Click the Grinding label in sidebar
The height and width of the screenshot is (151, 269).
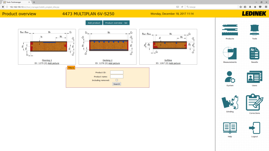tap(230, 112)
